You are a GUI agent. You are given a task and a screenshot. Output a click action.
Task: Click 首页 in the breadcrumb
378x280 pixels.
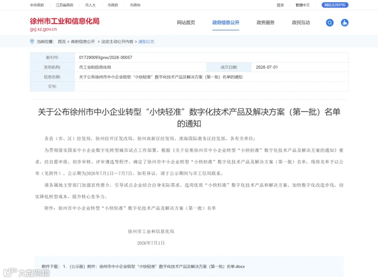[x=62, y=41]
